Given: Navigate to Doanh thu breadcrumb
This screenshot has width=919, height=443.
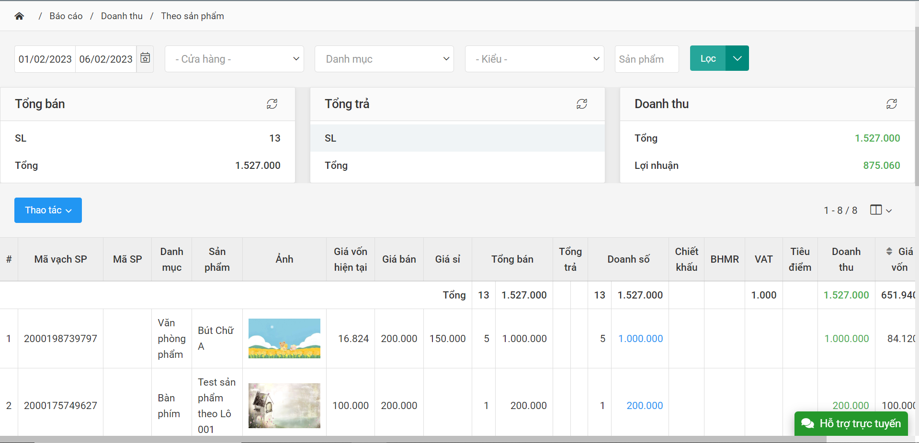Looking at the screenshot, I should pos(122,16).
